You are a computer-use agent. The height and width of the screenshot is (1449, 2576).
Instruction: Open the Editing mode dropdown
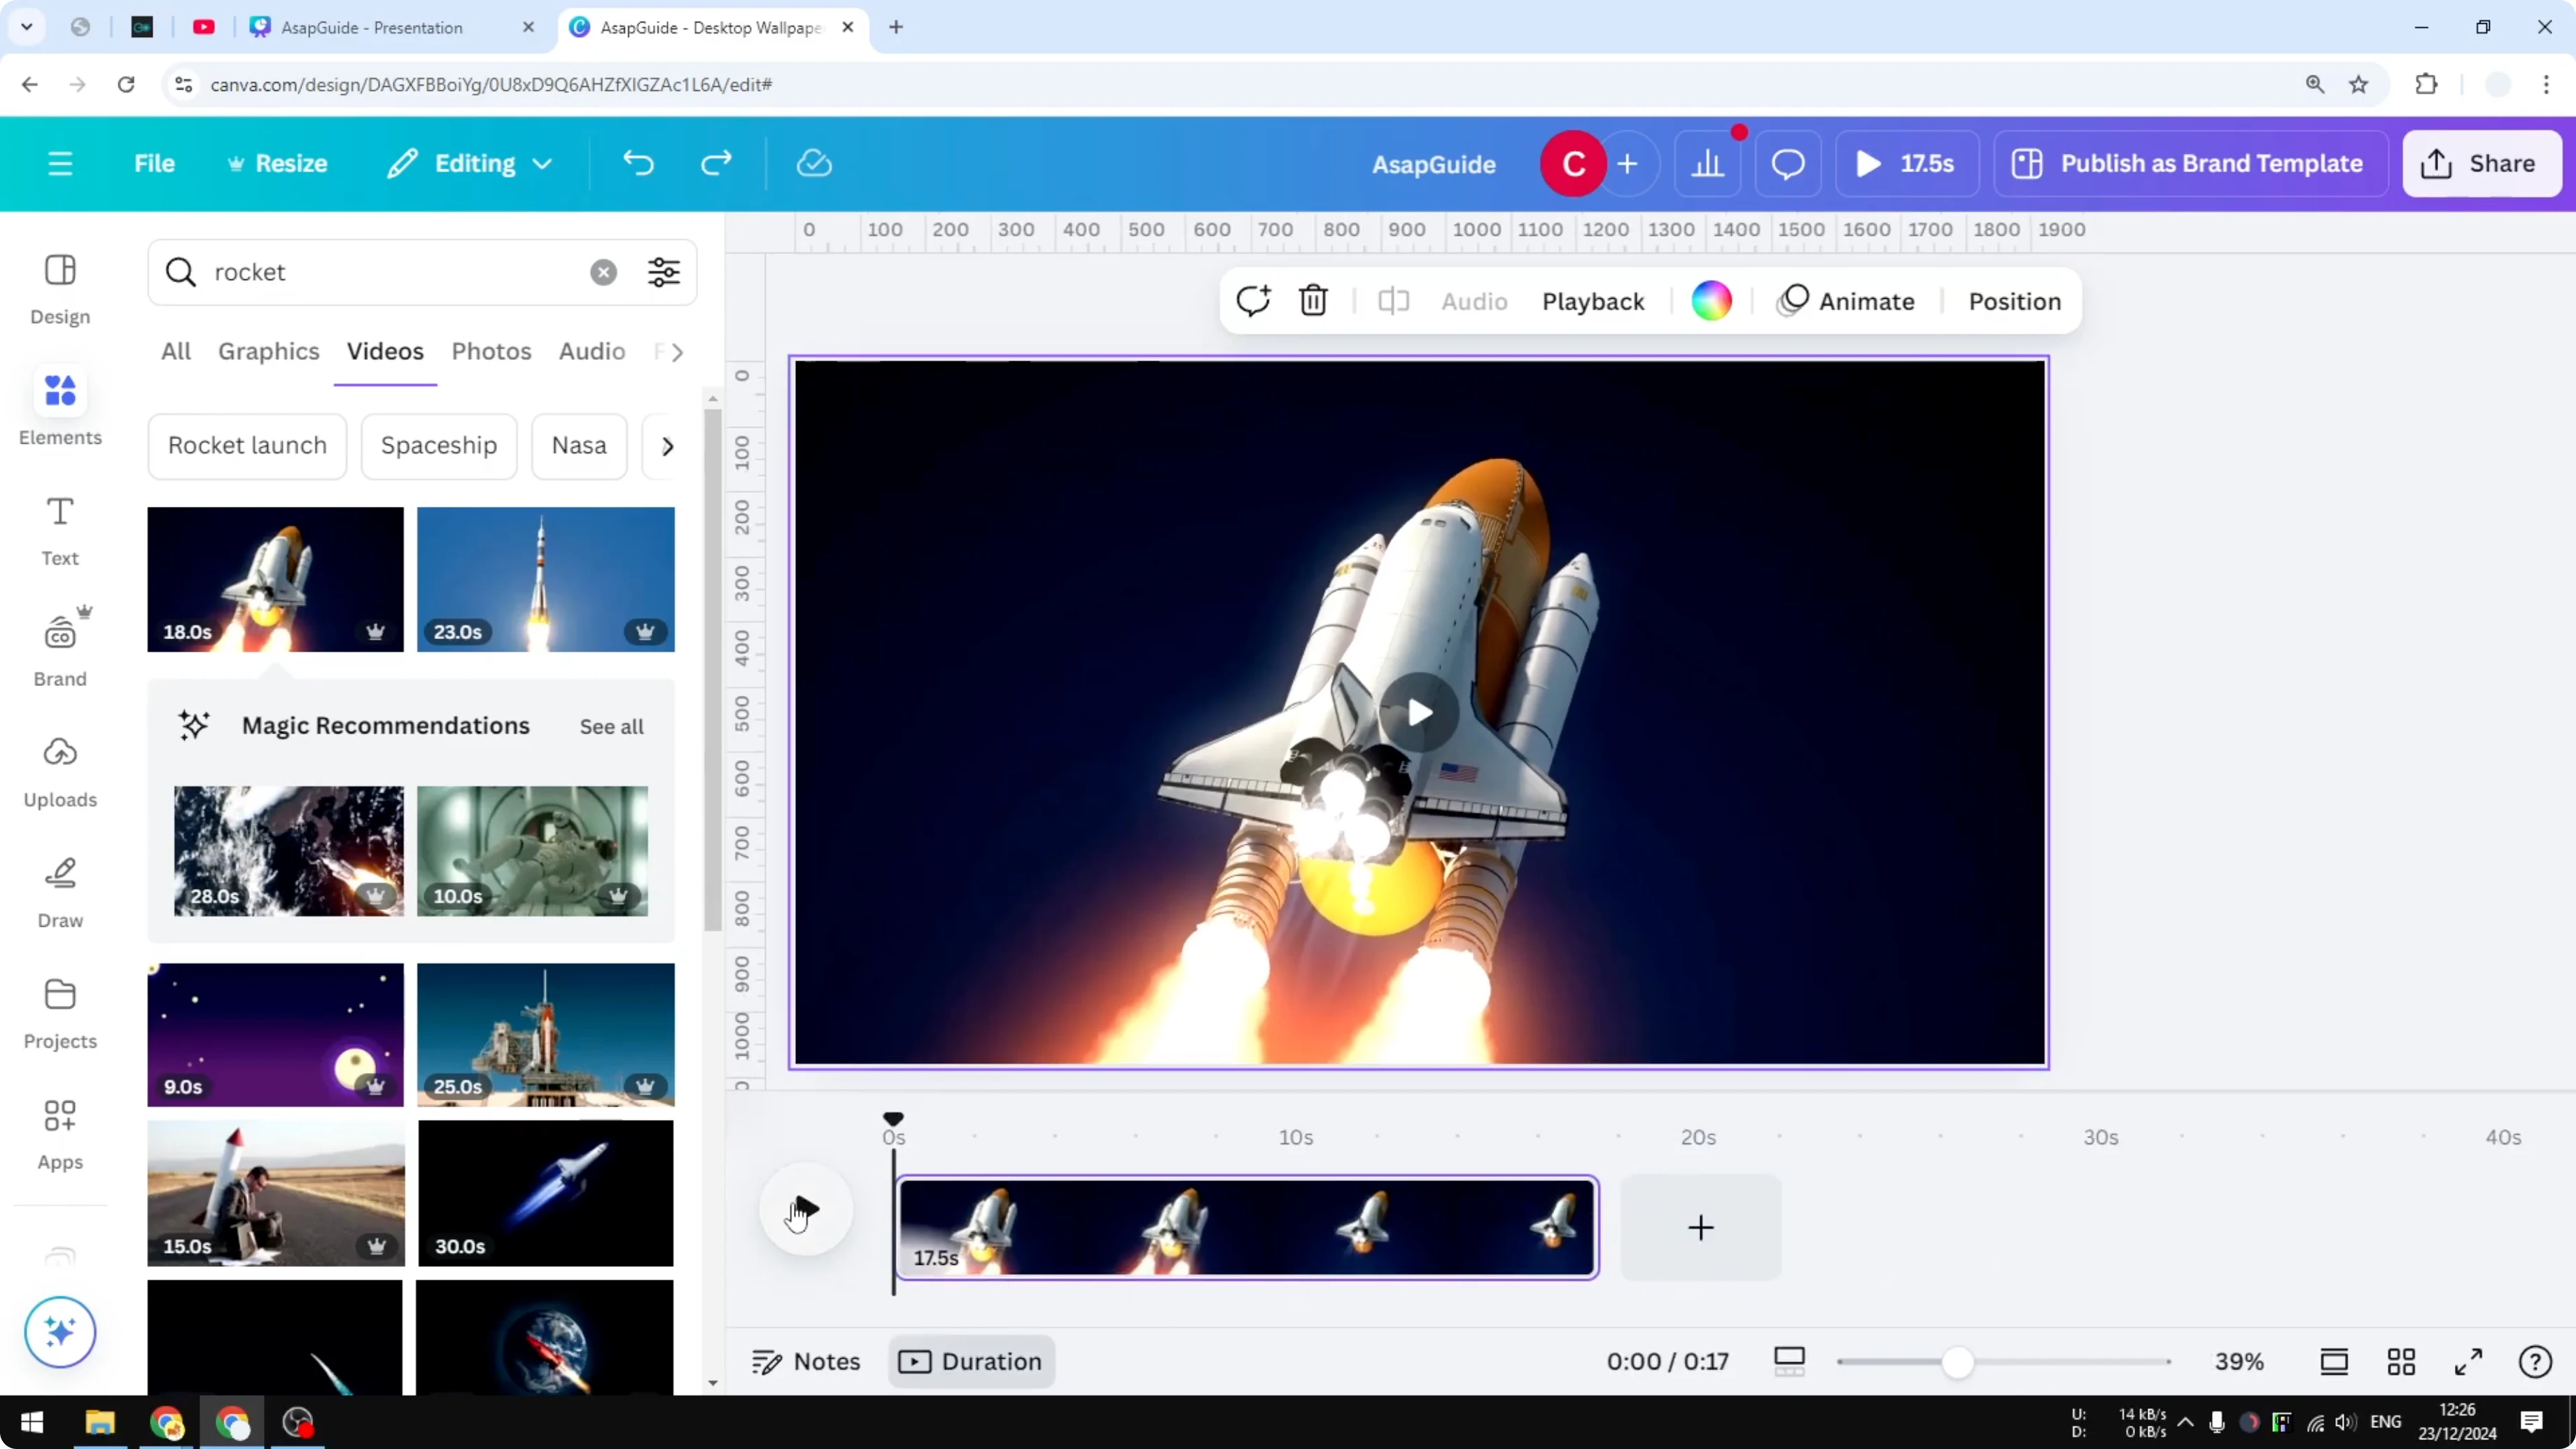pos(469,163)
